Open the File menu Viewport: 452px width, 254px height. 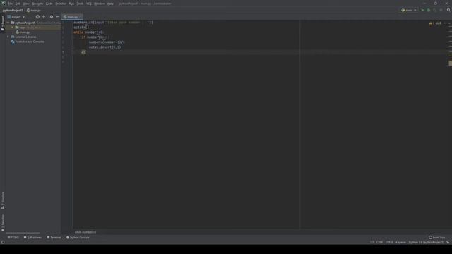click(x=11, y=4)
